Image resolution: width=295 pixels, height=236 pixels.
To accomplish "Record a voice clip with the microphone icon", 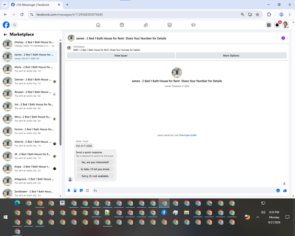I will pyautogui.click(x=69, y=191).
